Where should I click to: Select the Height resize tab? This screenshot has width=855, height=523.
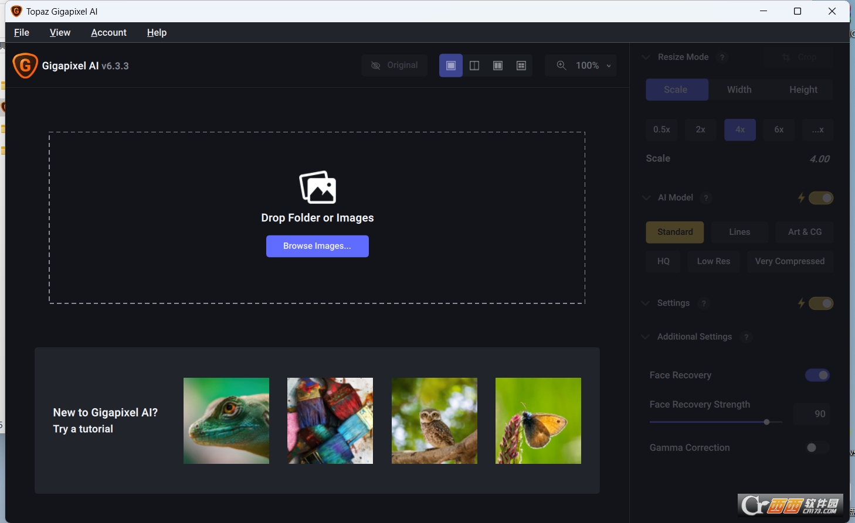coord(803,90)
